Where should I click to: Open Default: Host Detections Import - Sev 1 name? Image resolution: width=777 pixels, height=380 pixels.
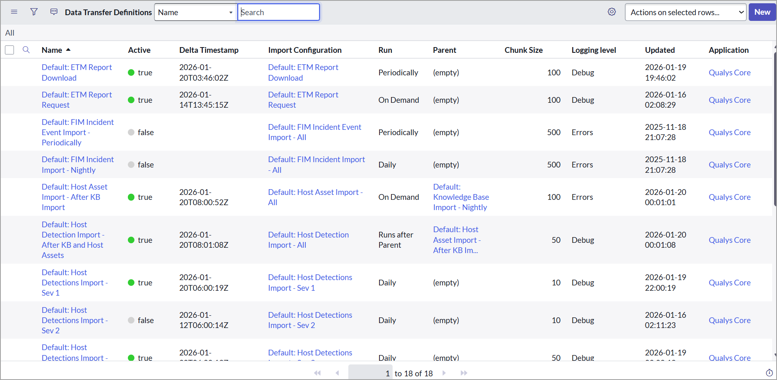point(75,283)
